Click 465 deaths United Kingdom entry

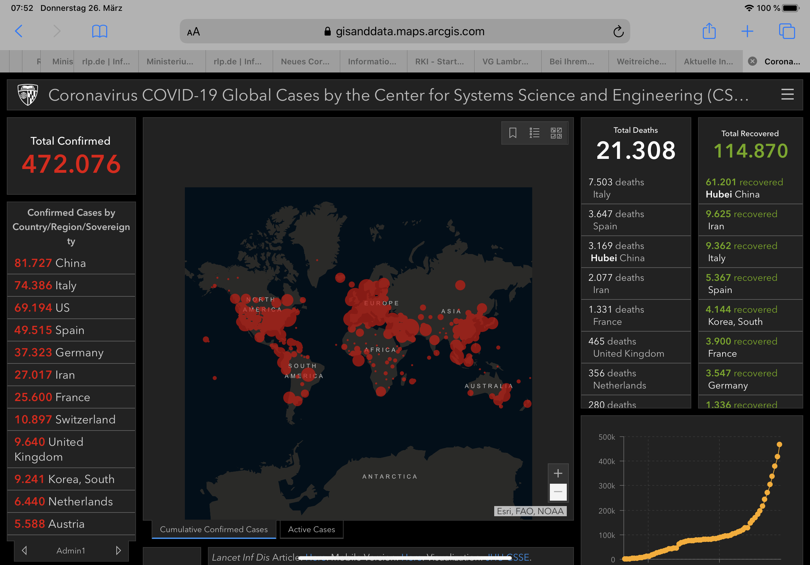pyautogui.click(x=636, y=347)
